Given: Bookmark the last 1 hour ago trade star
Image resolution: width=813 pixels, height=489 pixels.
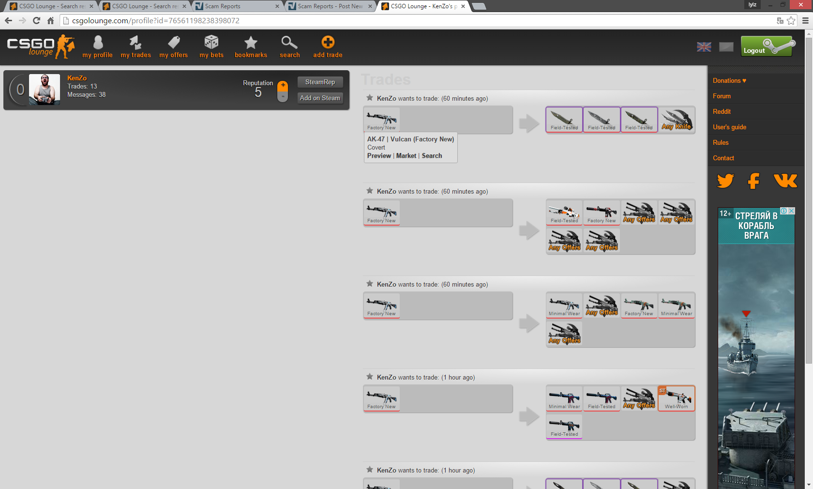Looking at the screenshot, I should pos(370,470).
